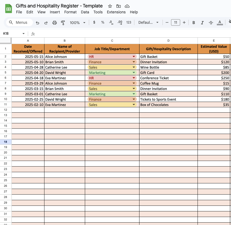Check the cloud save status icon
Screen dimensions: 231x225
pyautogui.click(x=127, y=6)
